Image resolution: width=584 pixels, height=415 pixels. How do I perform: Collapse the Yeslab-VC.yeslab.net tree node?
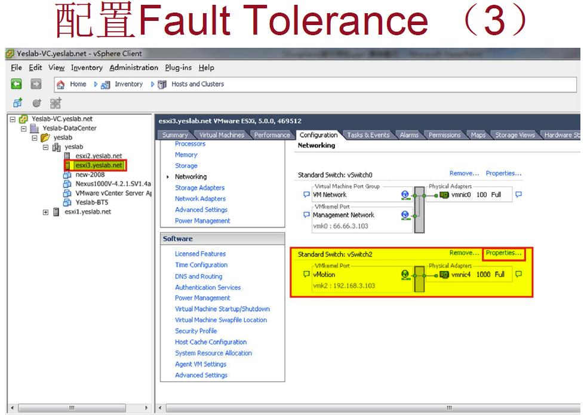13,119
